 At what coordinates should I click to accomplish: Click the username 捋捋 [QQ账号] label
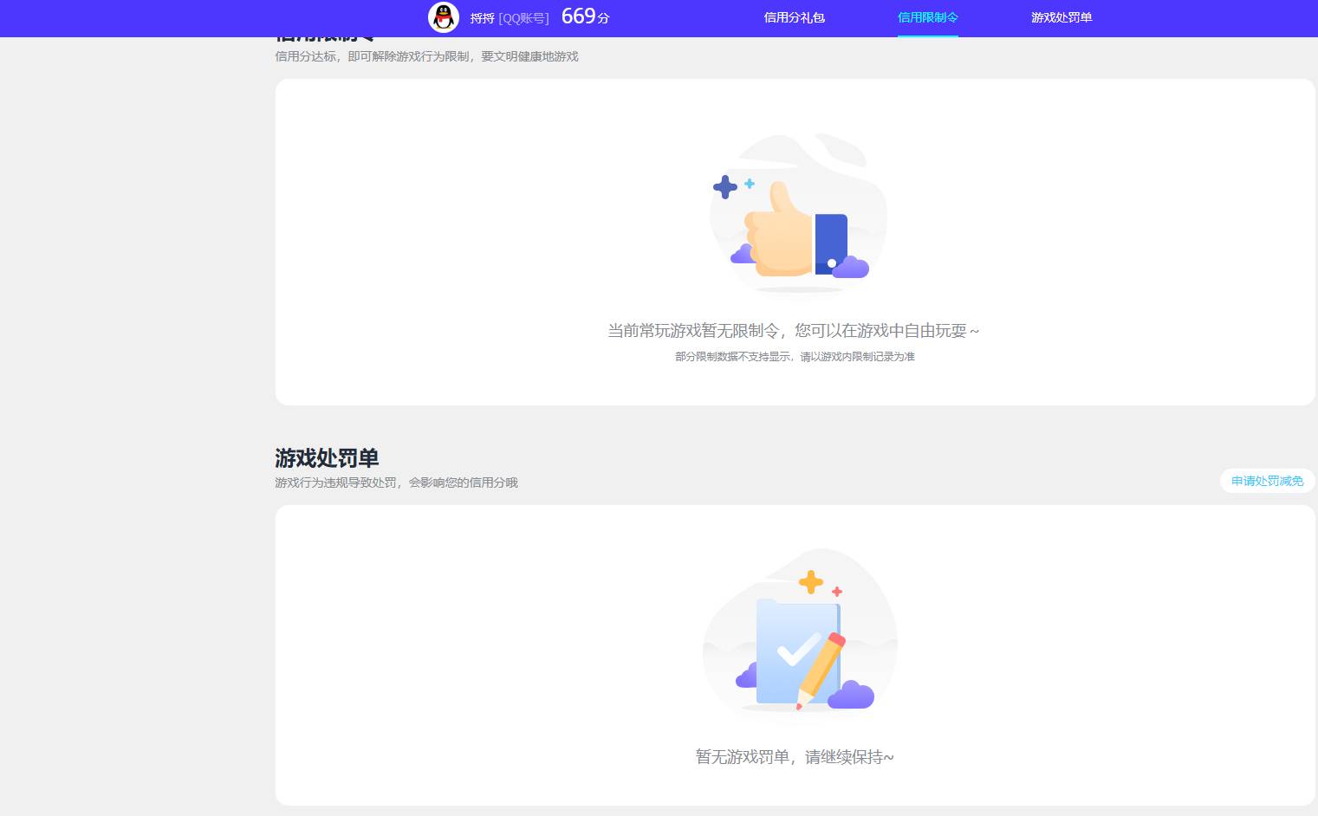510,17
